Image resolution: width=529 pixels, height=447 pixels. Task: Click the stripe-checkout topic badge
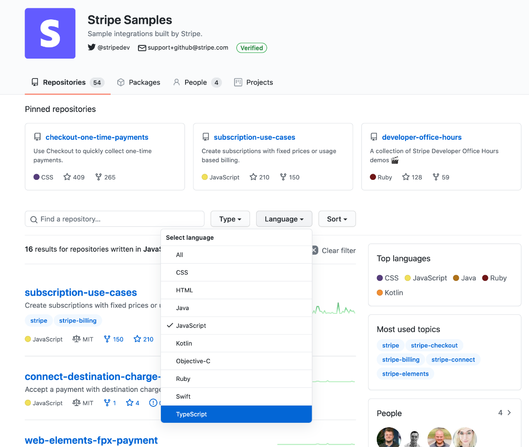point(434,345)
